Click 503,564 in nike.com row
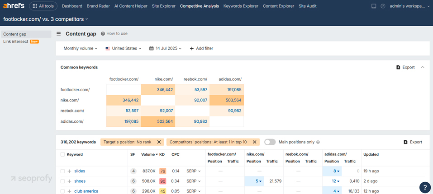This screenshot has height=194, width=433. (233, 100)
